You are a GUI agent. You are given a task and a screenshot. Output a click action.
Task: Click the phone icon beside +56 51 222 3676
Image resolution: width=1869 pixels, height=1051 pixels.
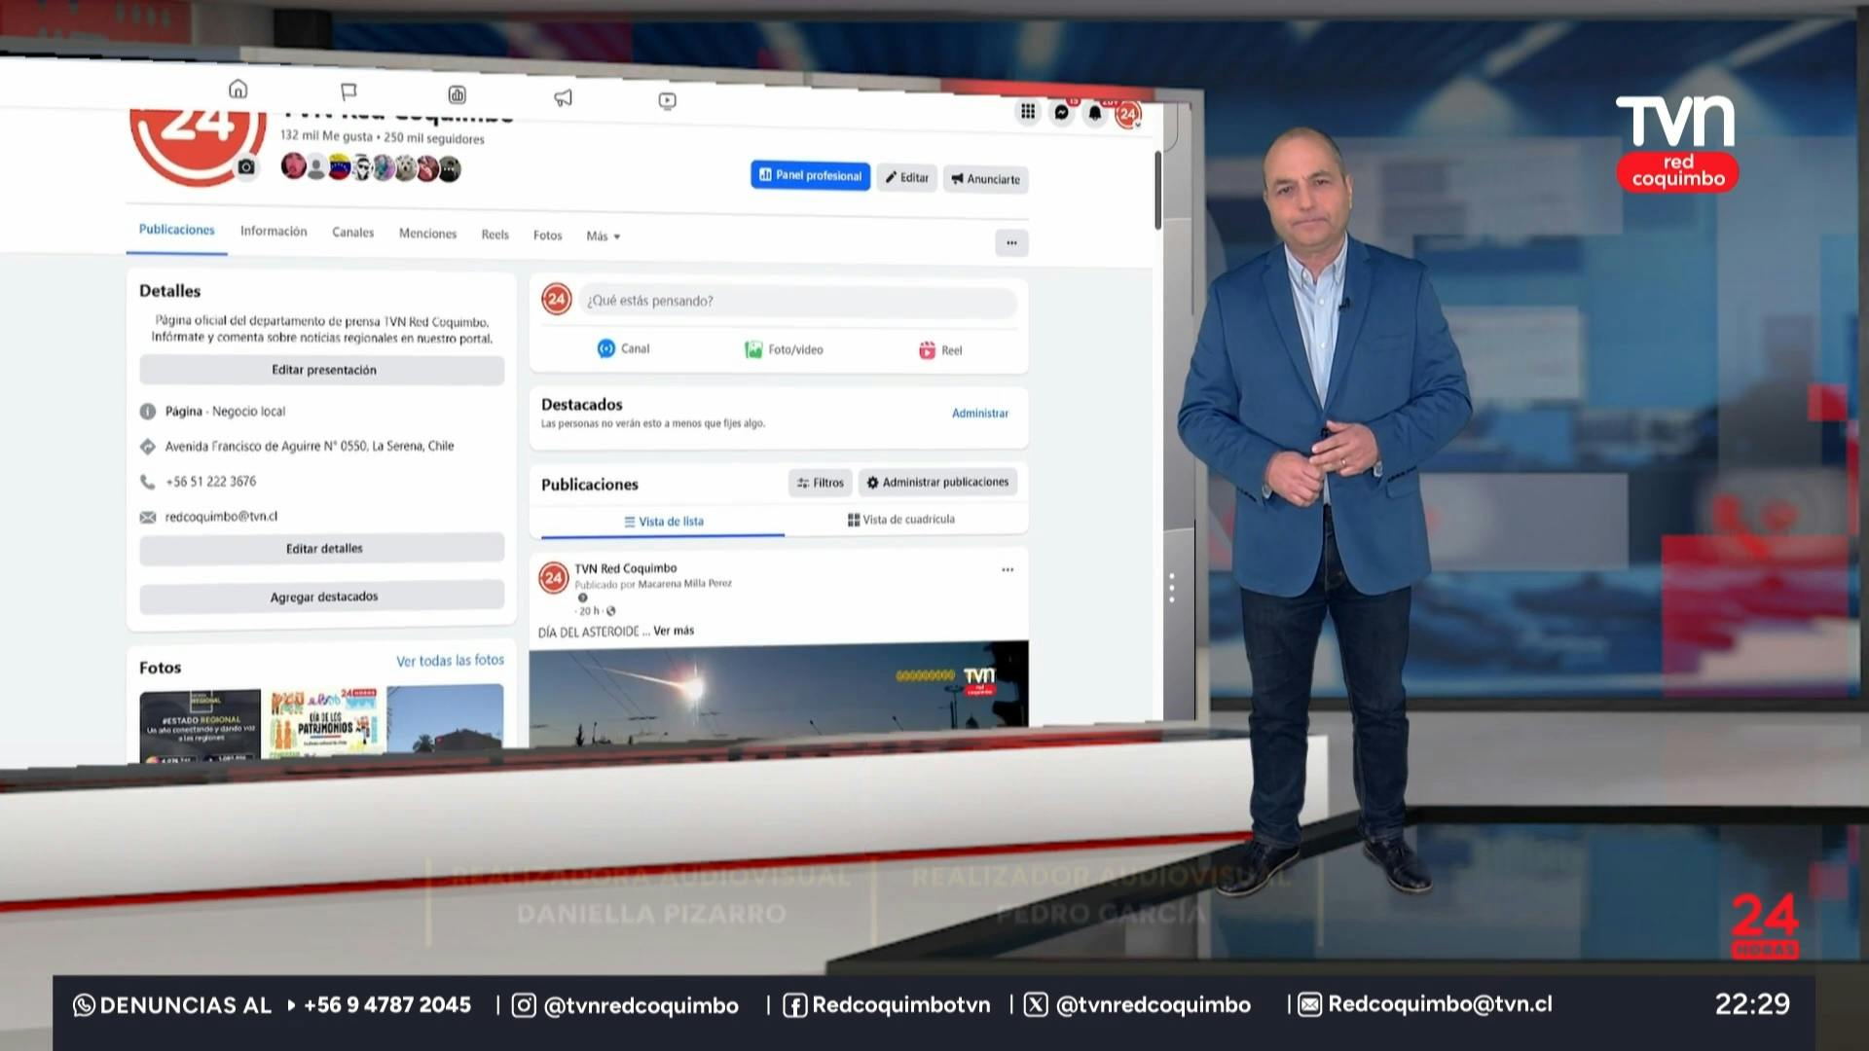point(148,482)
